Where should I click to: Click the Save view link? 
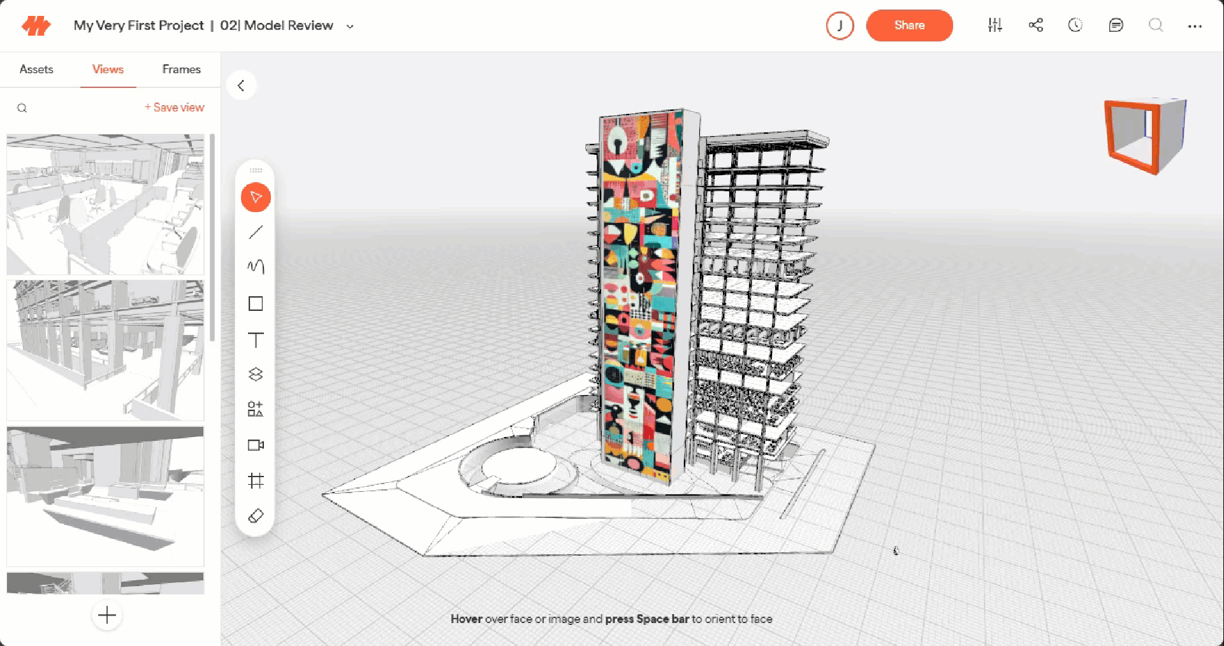click(175, 108)
